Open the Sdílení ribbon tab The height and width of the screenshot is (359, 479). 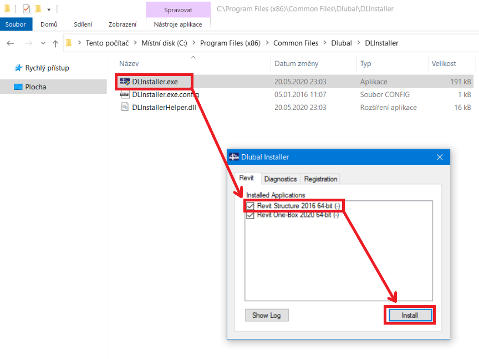[83, 24]
